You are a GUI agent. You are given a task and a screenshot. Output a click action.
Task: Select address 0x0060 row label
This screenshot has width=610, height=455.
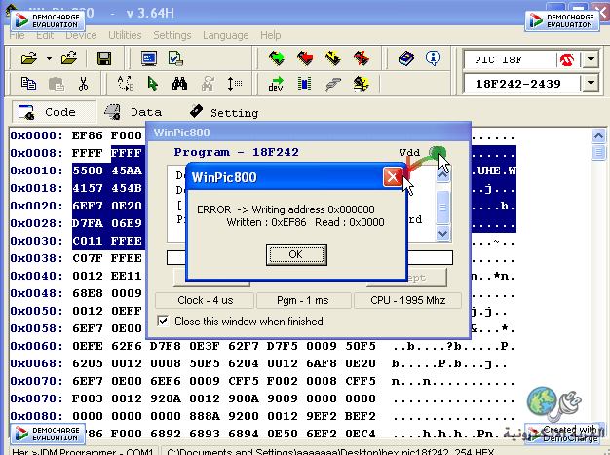tap(36, 346)
